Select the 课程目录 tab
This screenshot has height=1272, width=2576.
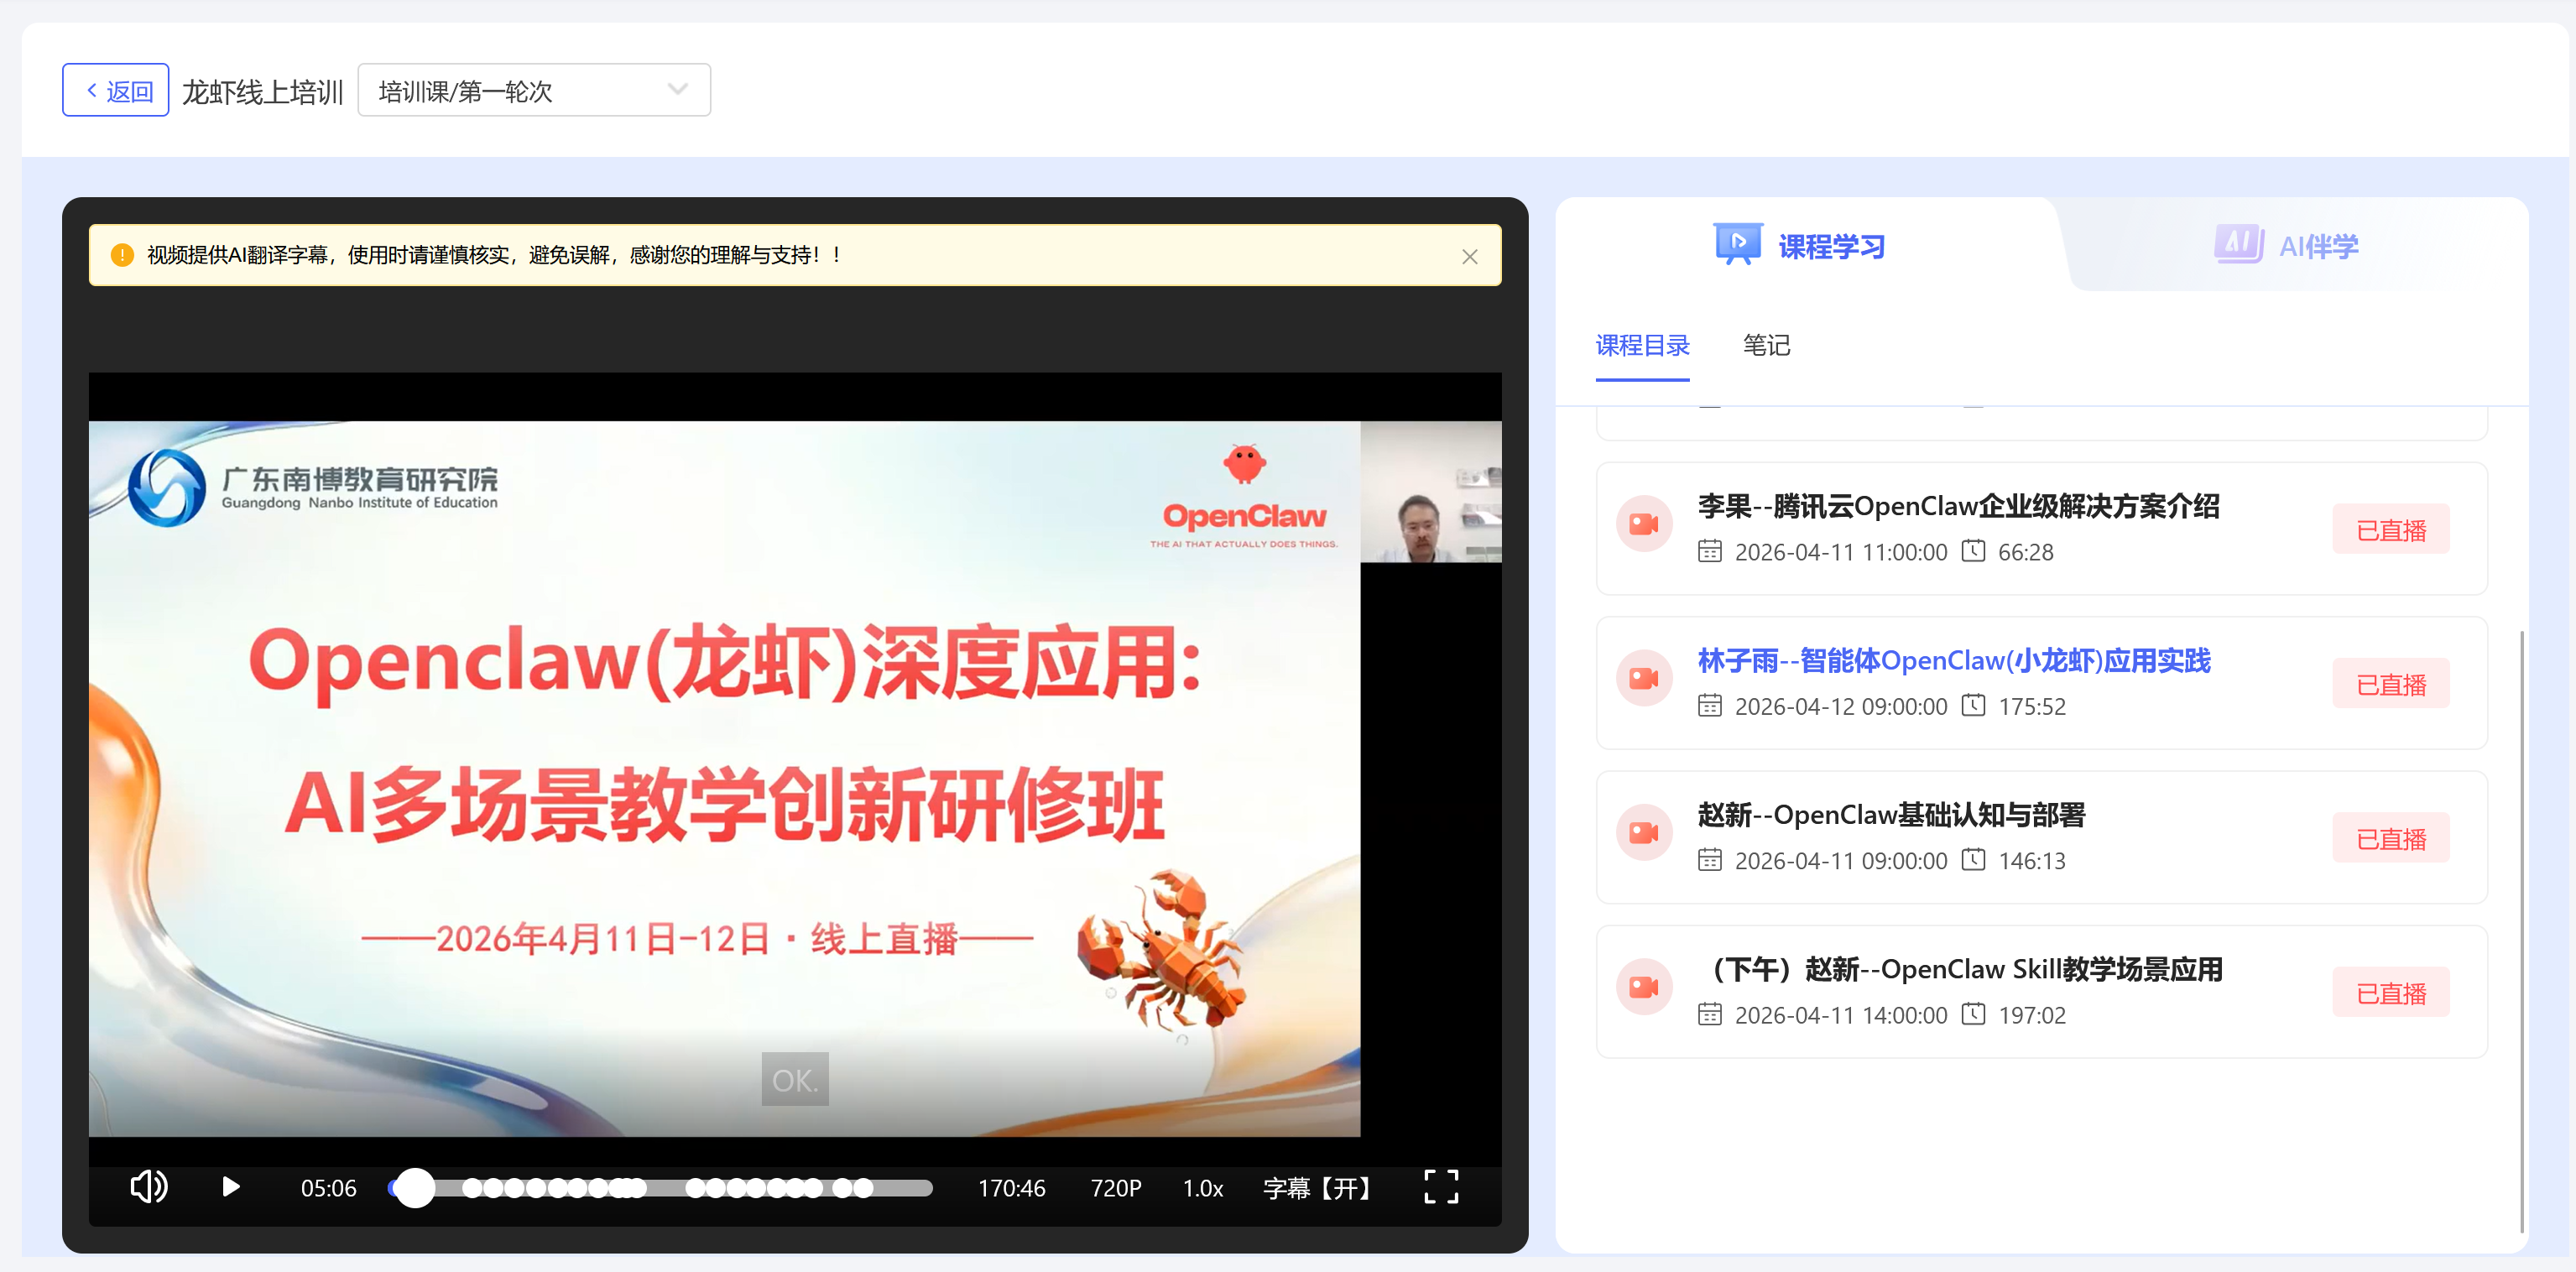(x=1642, y=346)
